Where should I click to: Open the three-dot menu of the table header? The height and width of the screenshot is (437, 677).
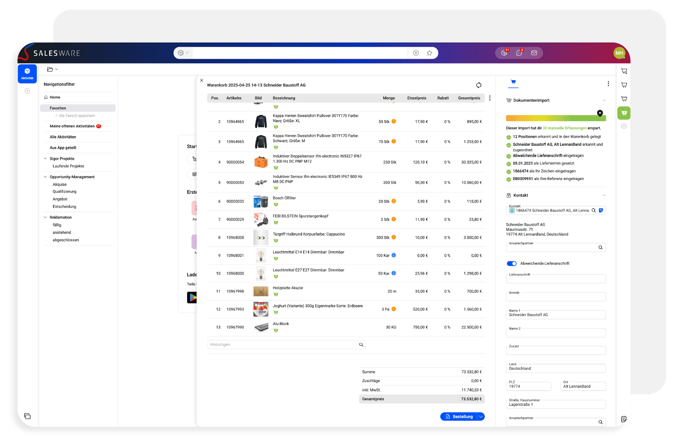490,98
